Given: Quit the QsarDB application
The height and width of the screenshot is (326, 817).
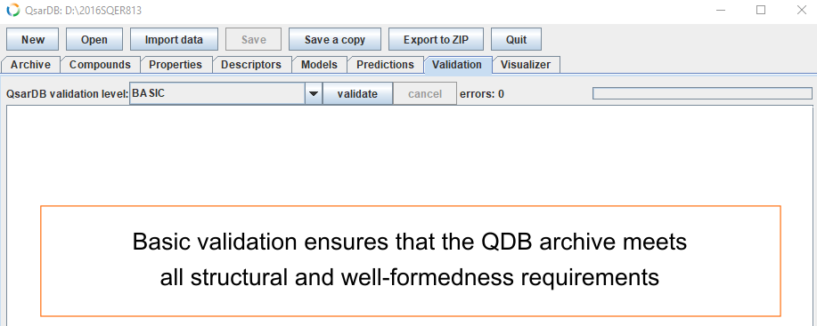Looking at the screenshot, I should [517, 39].
